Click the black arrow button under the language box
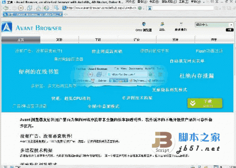Image resolution: width=236 pixels, height=168 pixels. coord(230,30)
